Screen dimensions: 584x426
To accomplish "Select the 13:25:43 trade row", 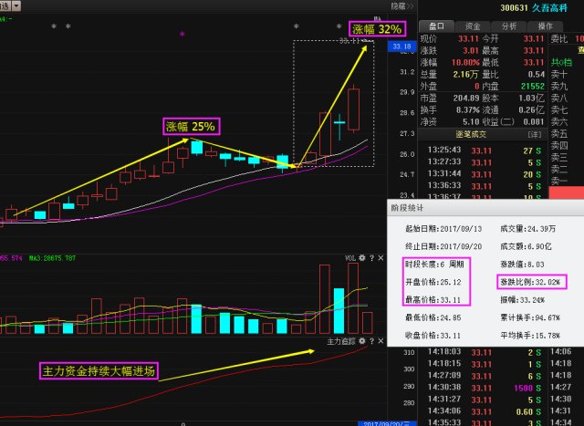I will point(484,151).
